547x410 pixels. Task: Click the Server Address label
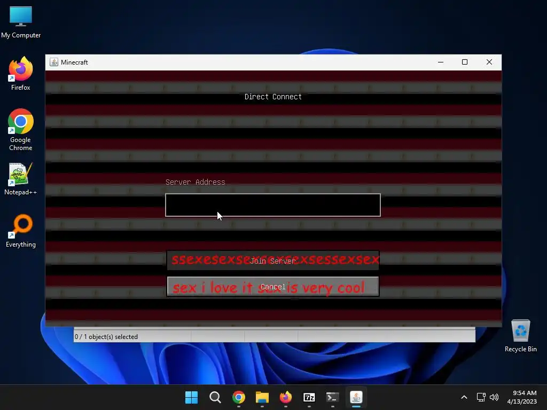pyautogui.click(x=196, y=182)
